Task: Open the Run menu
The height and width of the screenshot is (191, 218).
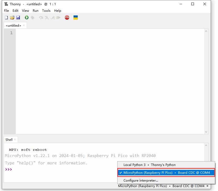Action: (x=36, y=11)
